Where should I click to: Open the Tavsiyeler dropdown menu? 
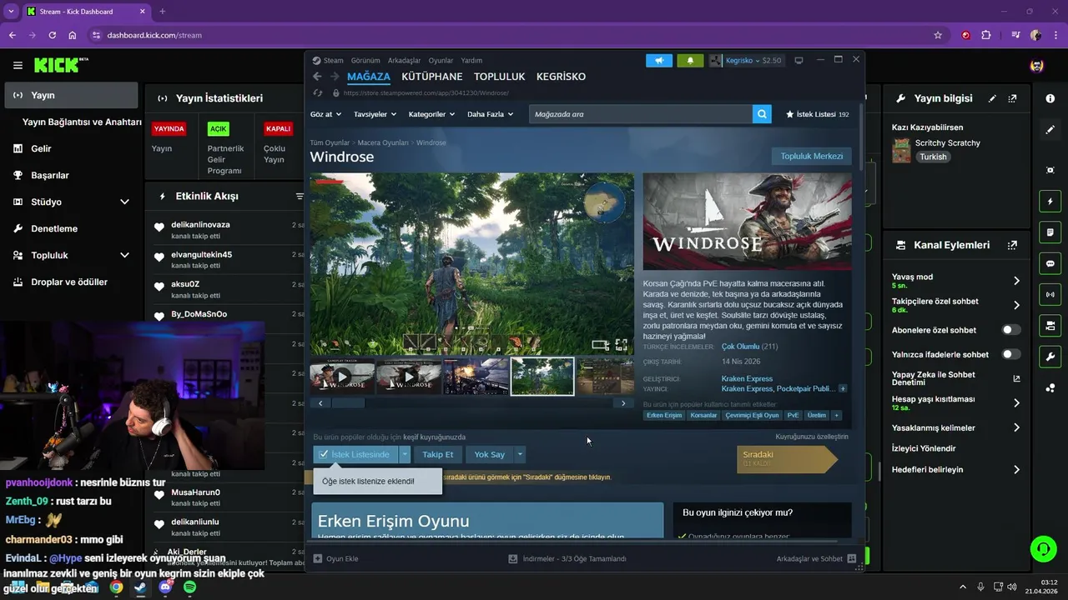pos(374,114)
